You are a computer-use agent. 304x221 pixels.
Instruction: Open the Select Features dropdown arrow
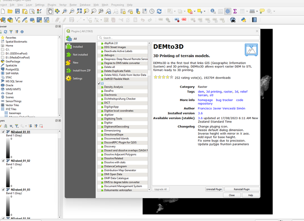[175, 11]
